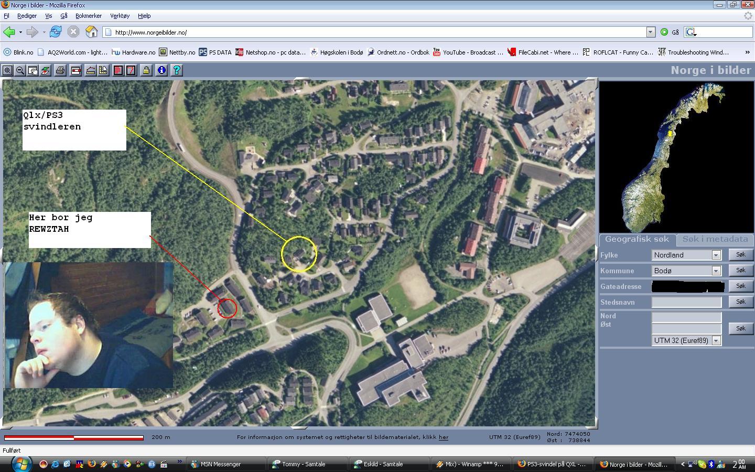Open the Bokmerker menu
The height and width of the screenshot is (472, 755).
pyautogui.click(x=89, y=16)
